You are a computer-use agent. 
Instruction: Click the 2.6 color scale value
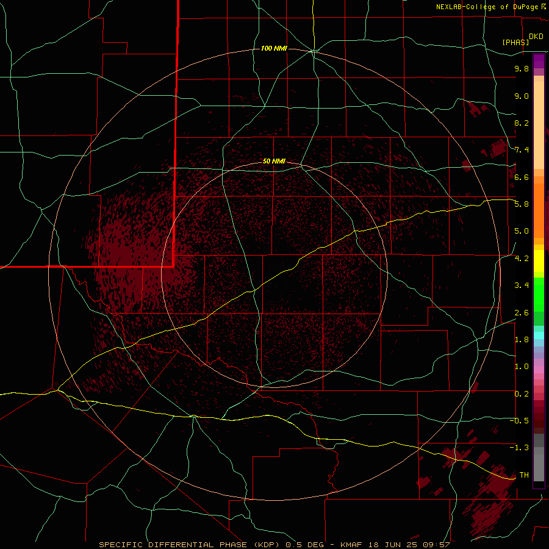coord(522,313)
